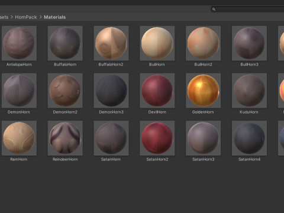Select the BullHorn2 material sphere
Viewport: 284px width, 213px height.
pos(203,43)
